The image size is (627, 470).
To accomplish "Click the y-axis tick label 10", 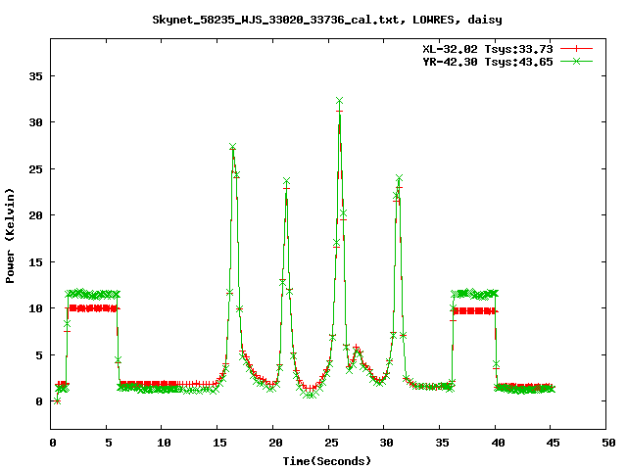I will tap(35, 308).
